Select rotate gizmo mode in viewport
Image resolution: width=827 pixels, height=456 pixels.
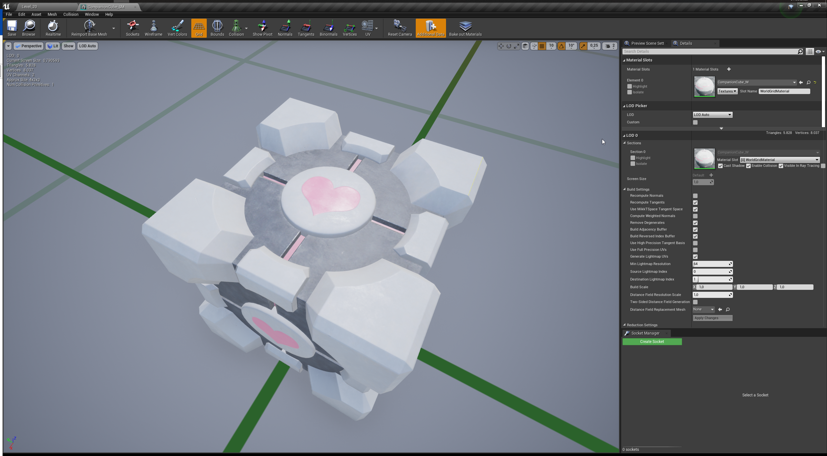click(x=509, y=46)
